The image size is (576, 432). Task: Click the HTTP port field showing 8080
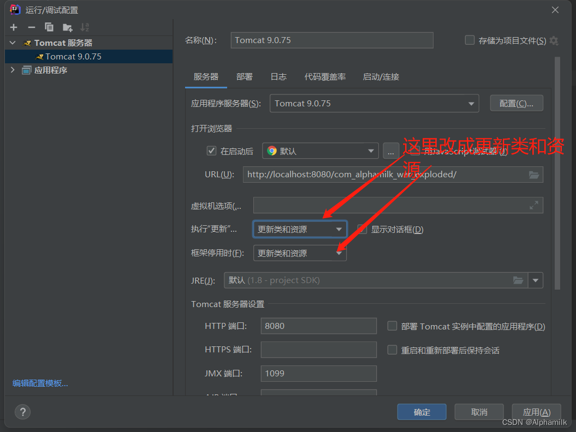coord(318,326)
